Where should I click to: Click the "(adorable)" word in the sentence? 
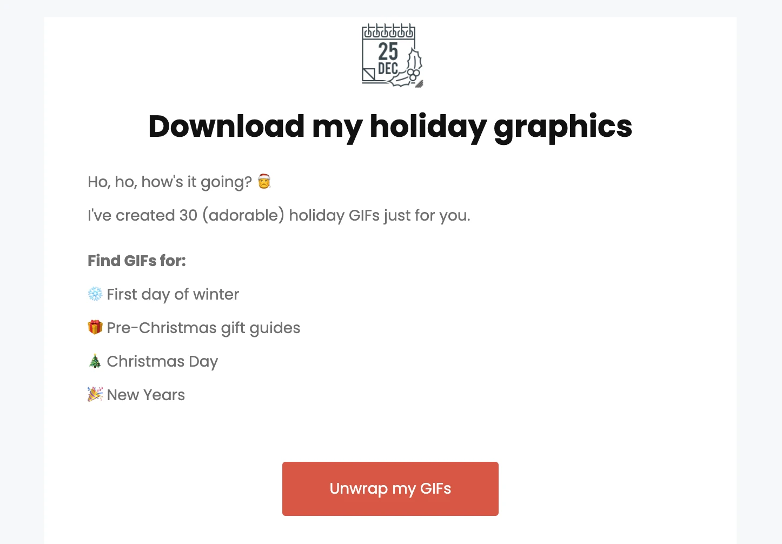click(243, 215)
